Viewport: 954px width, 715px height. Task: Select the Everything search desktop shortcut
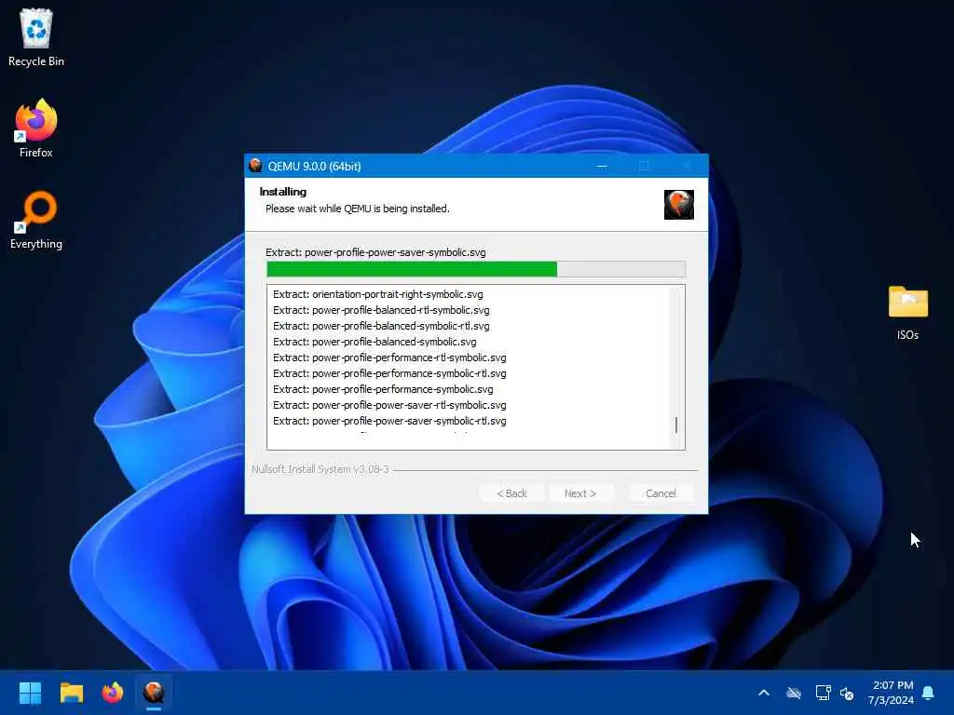click(36, 220)
